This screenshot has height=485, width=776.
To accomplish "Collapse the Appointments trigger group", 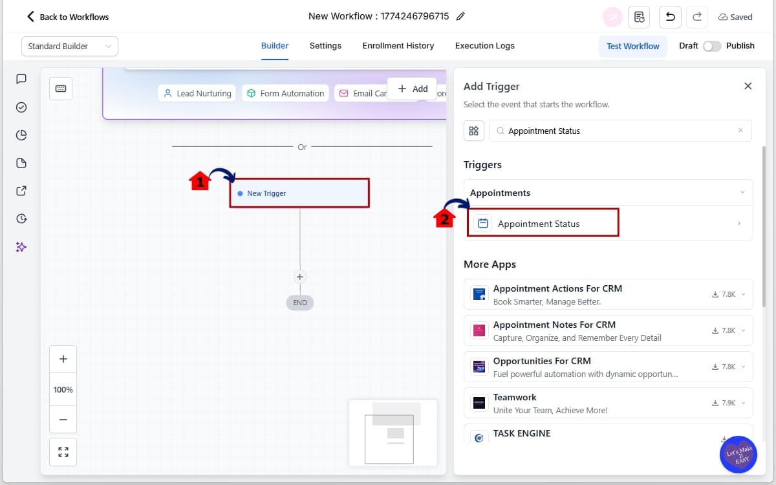I will point(741,192).
